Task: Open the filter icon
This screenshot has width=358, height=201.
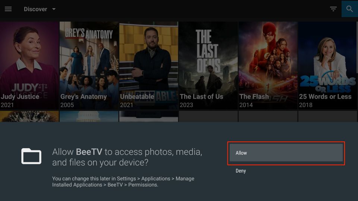Action: click(x=333, y=9)
